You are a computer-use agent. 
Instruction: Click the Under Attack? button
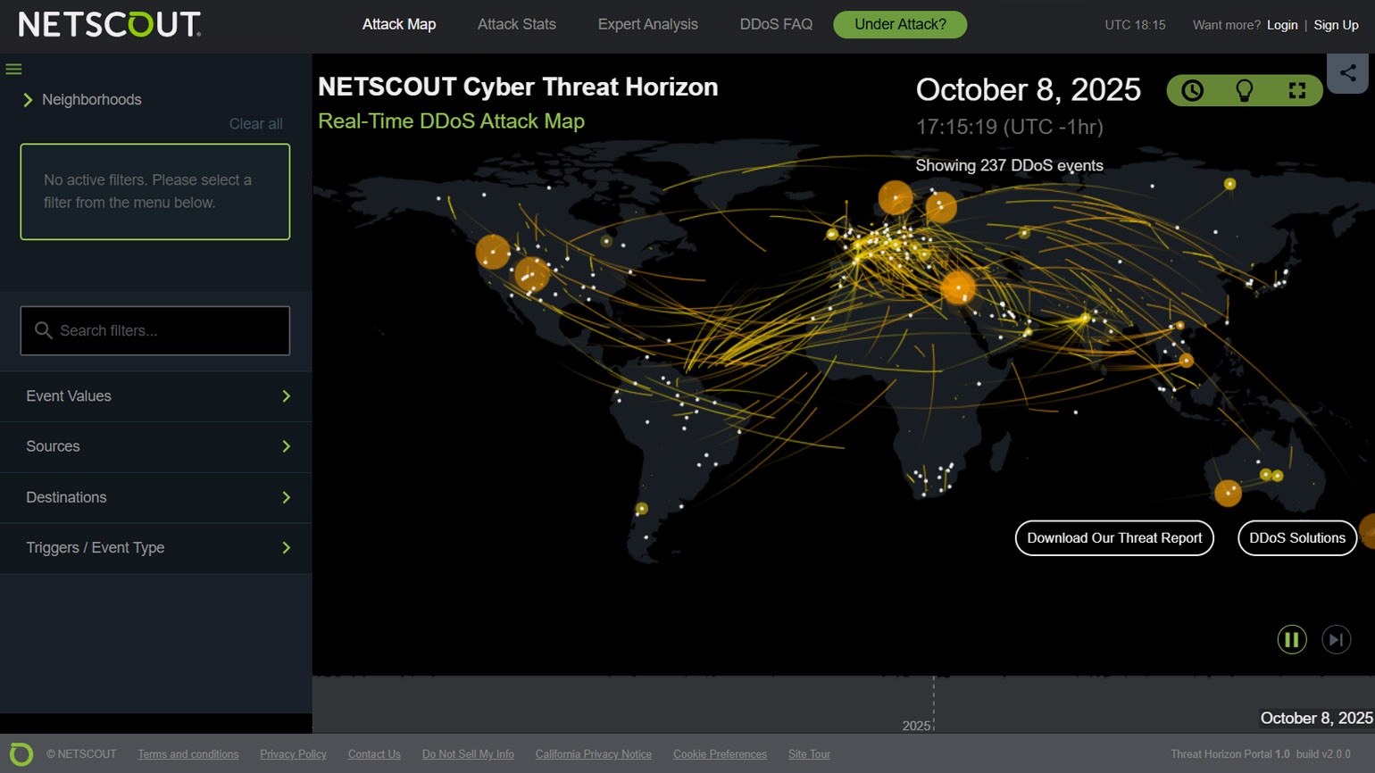point(899,24)
